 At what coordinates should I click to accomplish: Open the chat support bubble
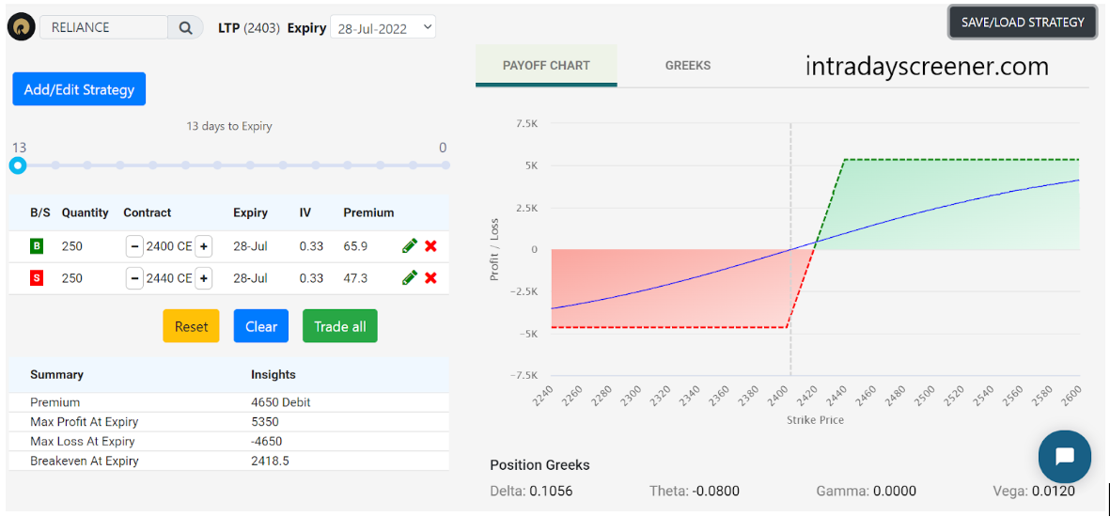point(1064,457)
